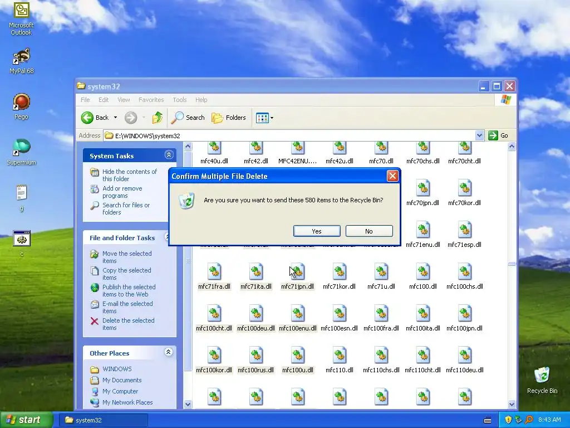Open the Views dropdown in the toolbar
Image resolution: width=570 pixels, height=428 pixels.
264,118
